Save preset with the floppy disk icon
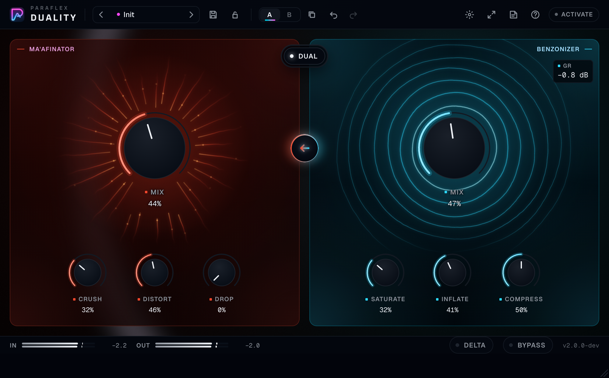 coord(213,15)
